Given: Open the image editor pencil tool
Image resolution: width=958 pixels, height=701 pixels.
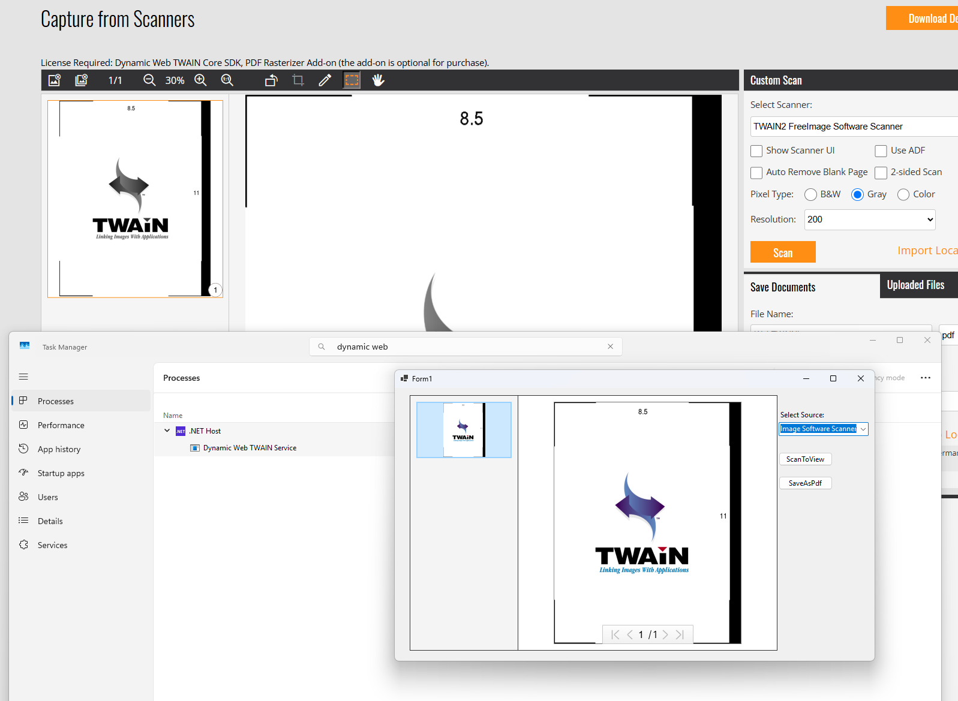Looking at the screenshot, I should (325, 80).
